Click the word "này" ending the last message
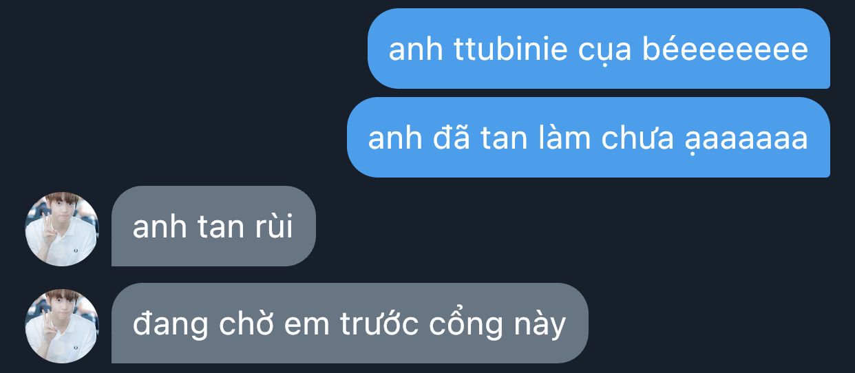The width and height of the screenshot is (855, 373). (542, 325)
